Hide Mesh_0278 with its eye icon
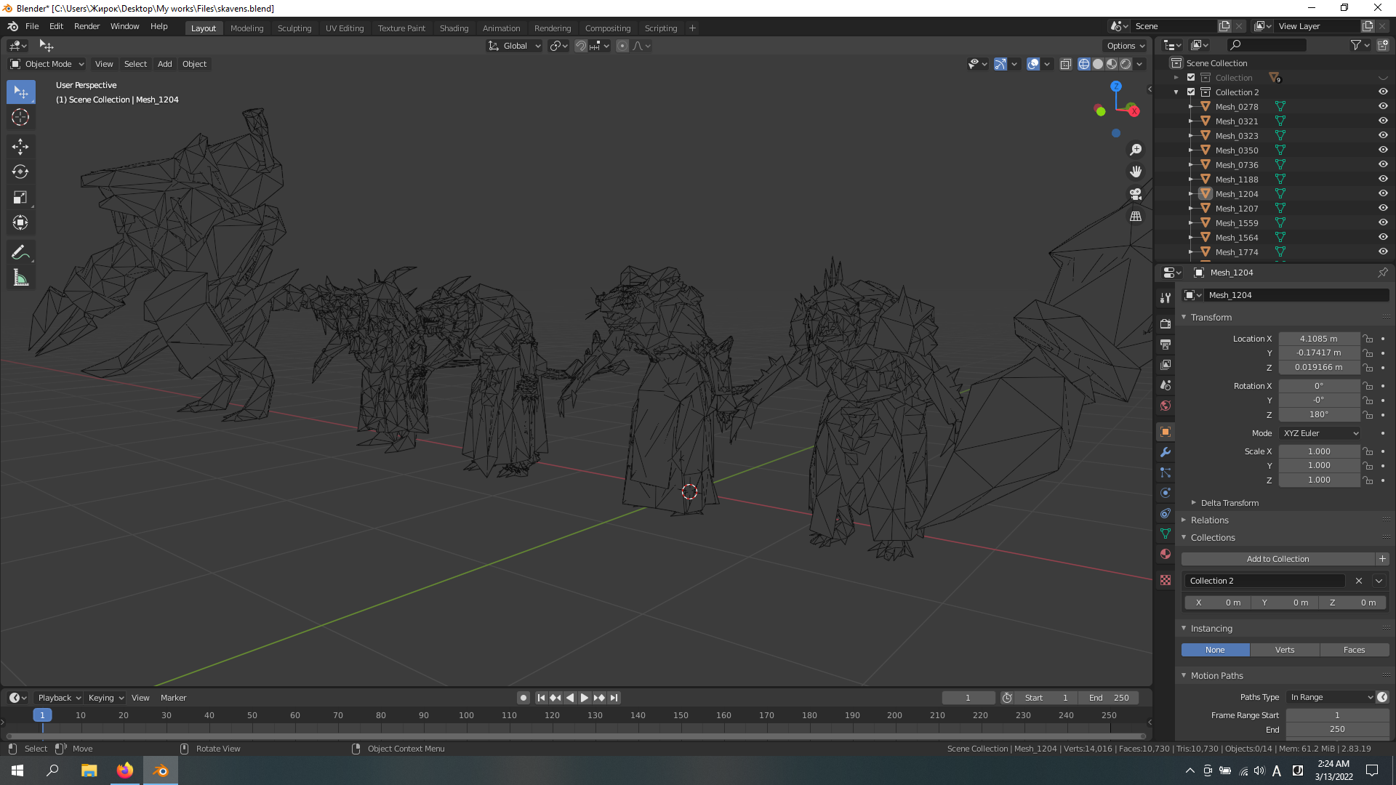Viewport: 1396px width, 785px height. [x=1383, y=106]
